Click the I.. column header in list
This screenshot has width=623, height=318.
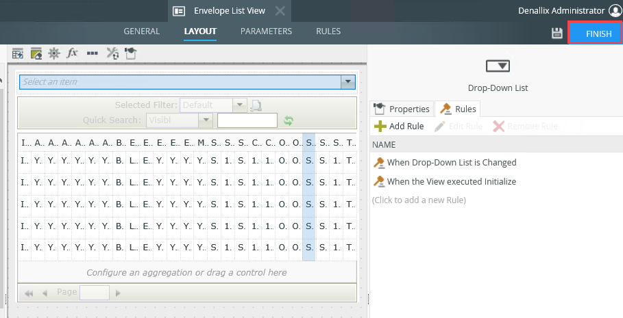click(x=25, y=143)
